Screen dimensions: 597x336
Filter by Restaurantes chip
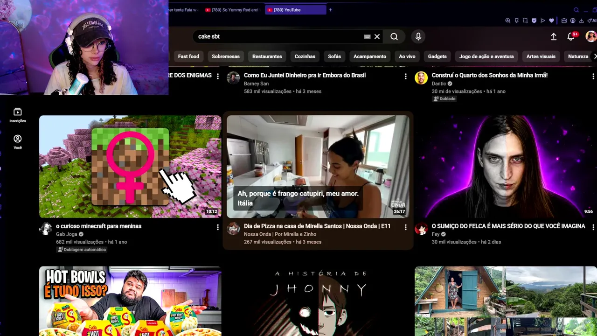tap(267, 56)
